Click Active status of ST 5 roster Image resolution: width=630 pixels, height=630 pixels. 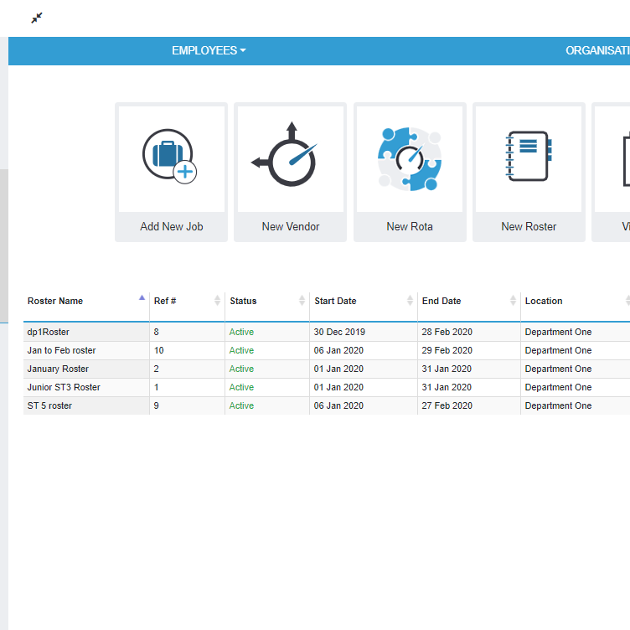coord(241,405)
